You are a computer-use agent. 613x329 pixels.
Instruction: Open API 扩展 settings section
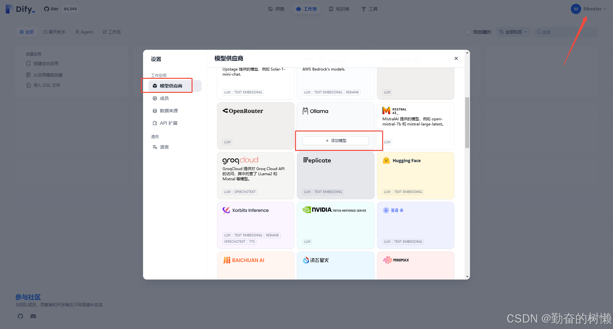tap(175, 123)
